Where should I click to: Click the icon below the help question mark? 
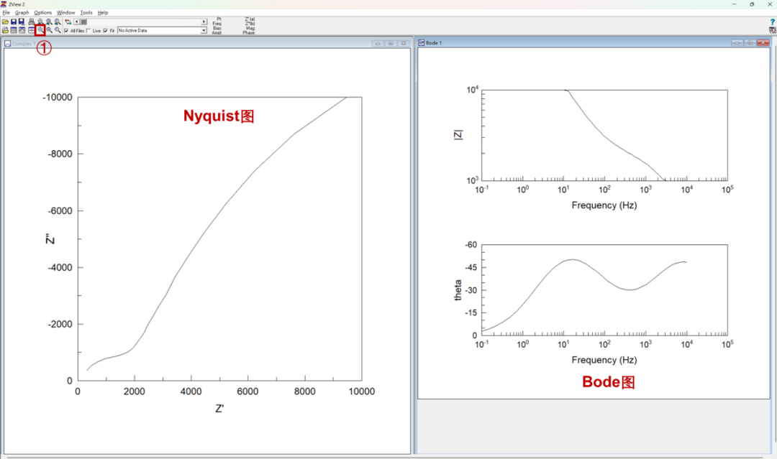[772, 30]
